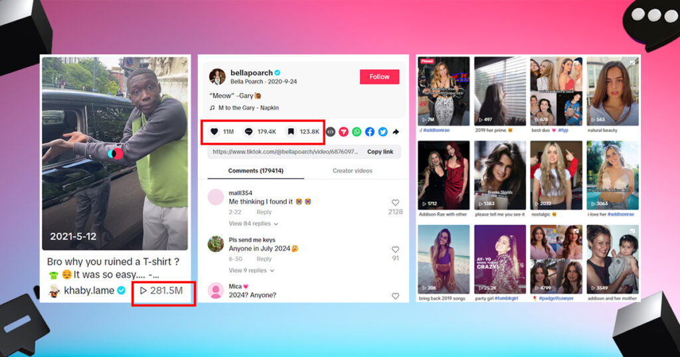Share the video to Facebook
680x357 pixels.
click(x=369, y=131)
